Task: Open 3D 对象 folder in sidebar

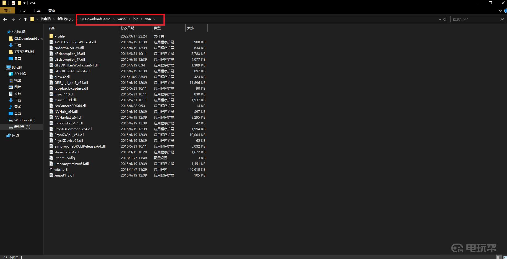Action: [20, 74]
